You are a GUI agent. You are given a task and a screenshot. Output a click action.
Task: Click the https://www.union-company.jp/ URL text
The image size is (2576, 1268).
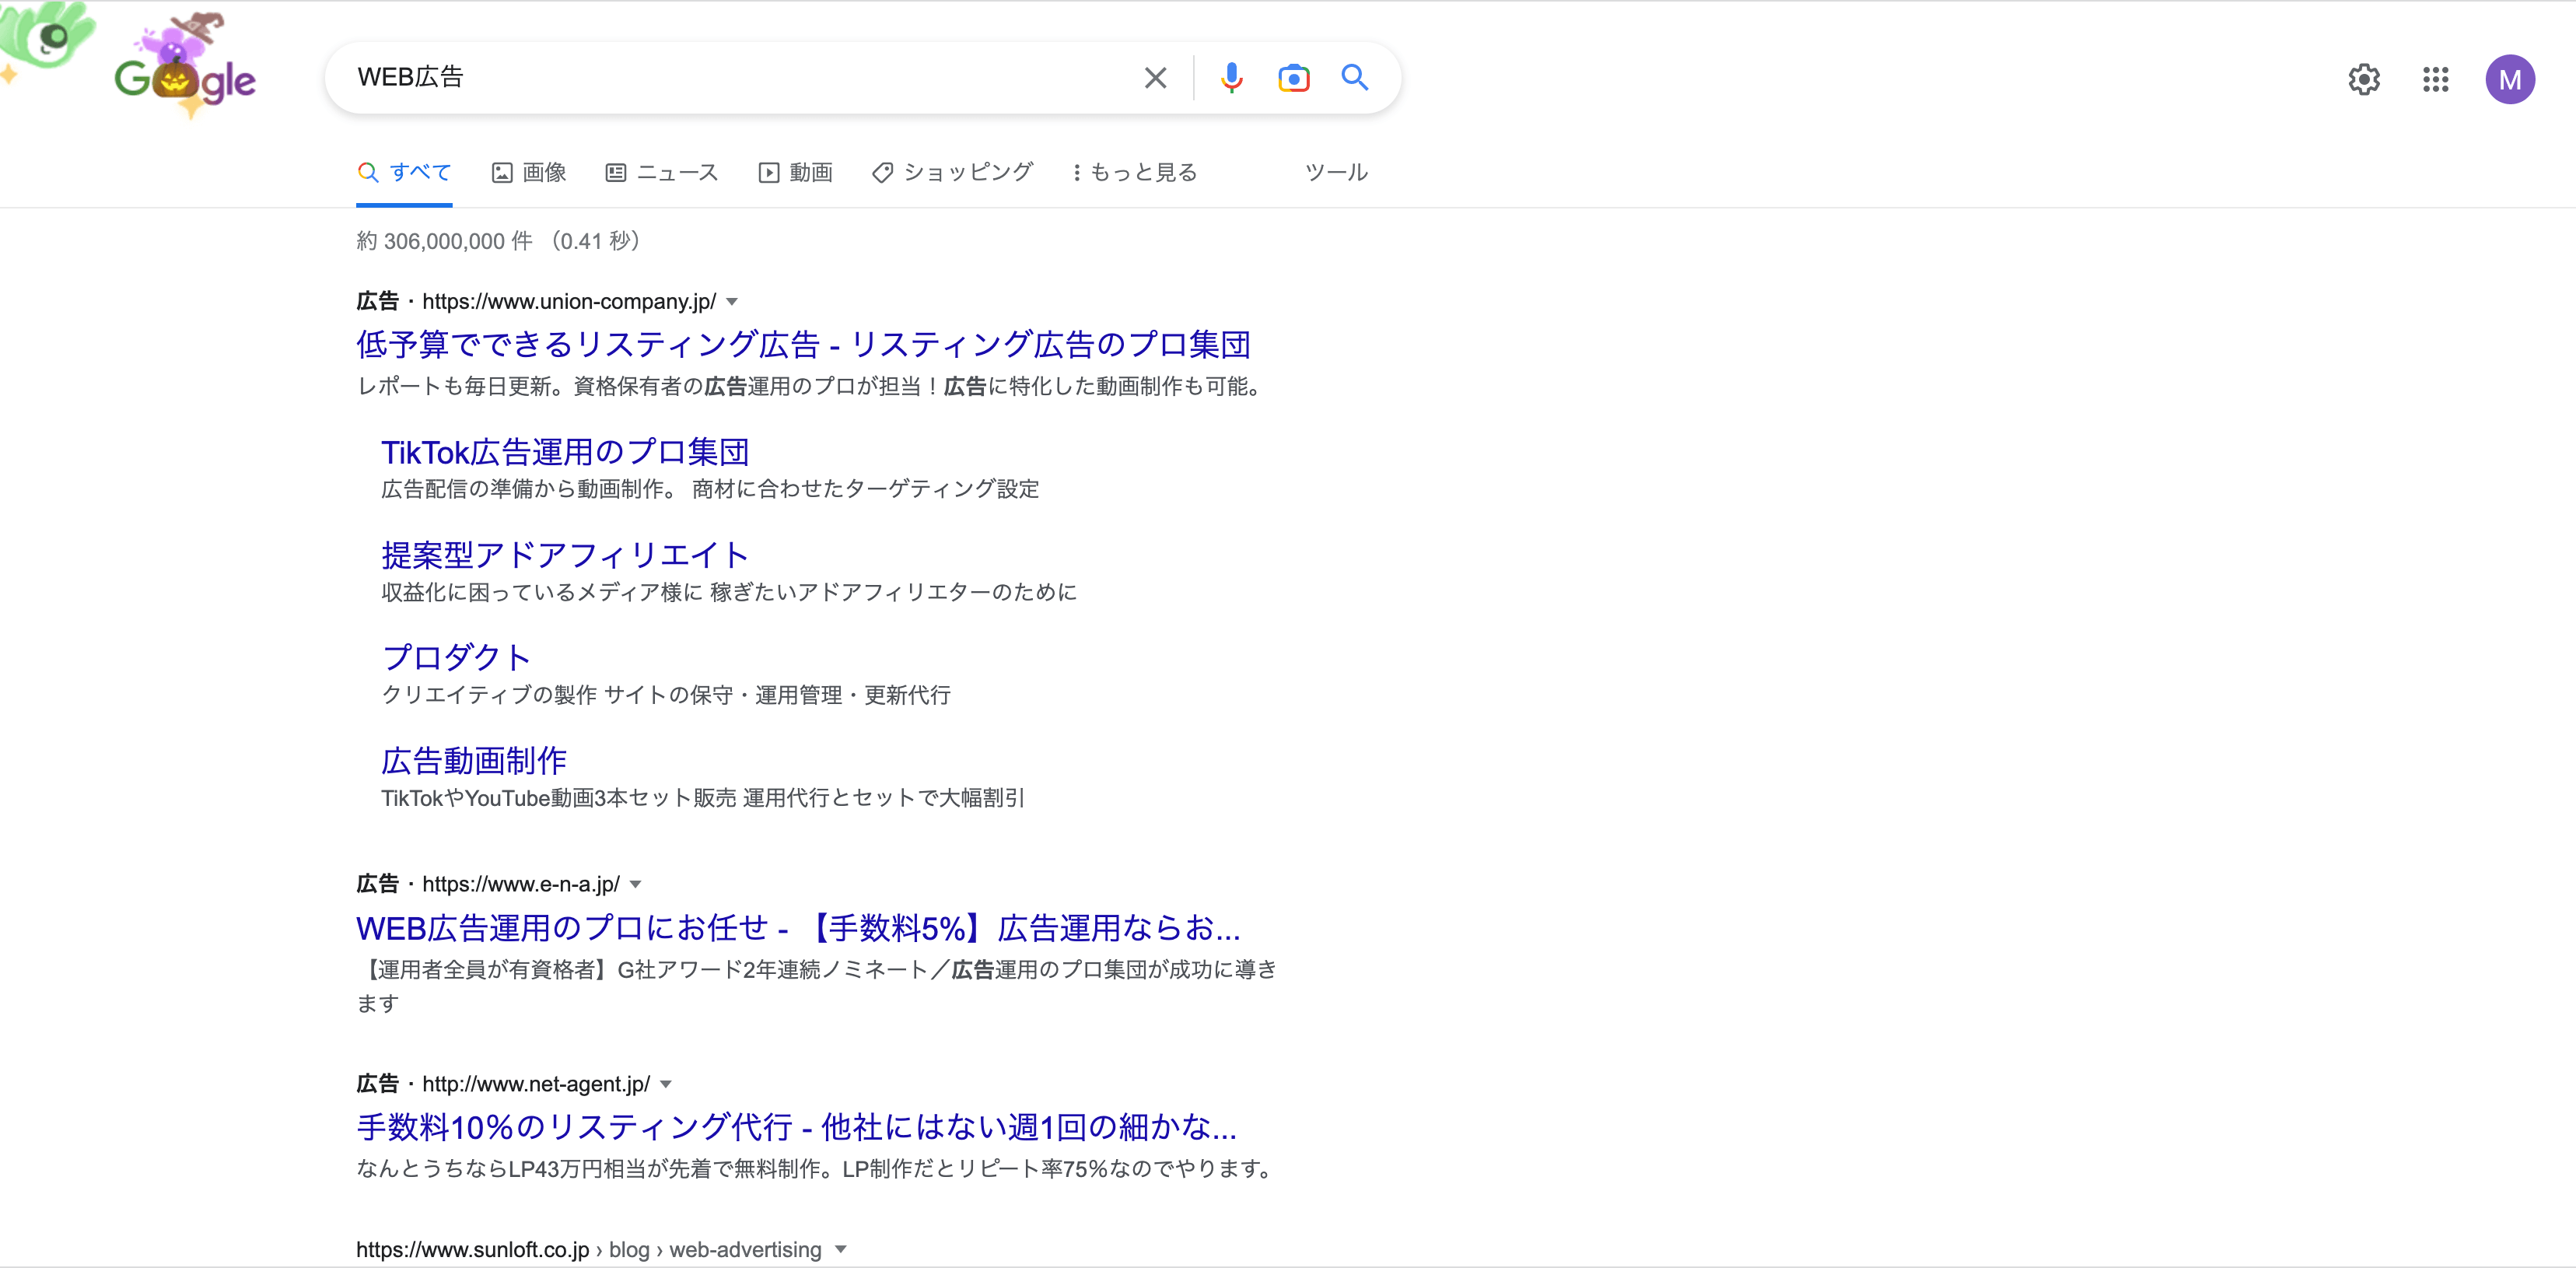tap(569, 302)
